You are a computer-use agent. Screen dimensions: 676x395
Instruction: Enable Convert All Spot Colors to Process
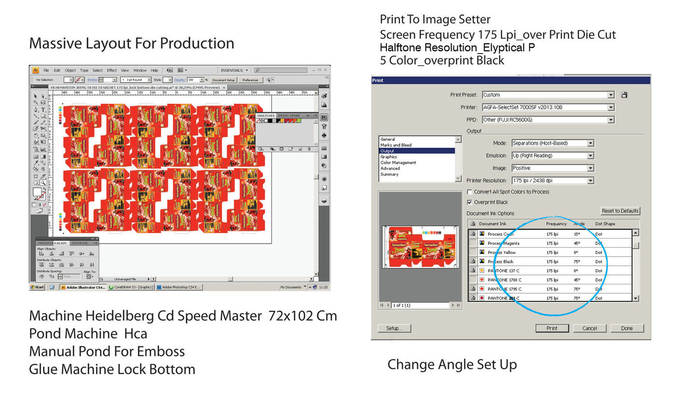pos(469,192)
